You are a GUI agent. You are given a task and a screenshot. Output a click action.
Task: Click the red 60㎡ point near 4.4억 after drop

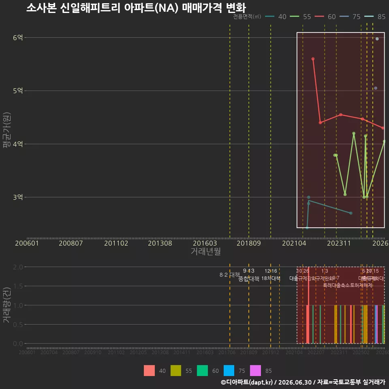tap(320, 122)
